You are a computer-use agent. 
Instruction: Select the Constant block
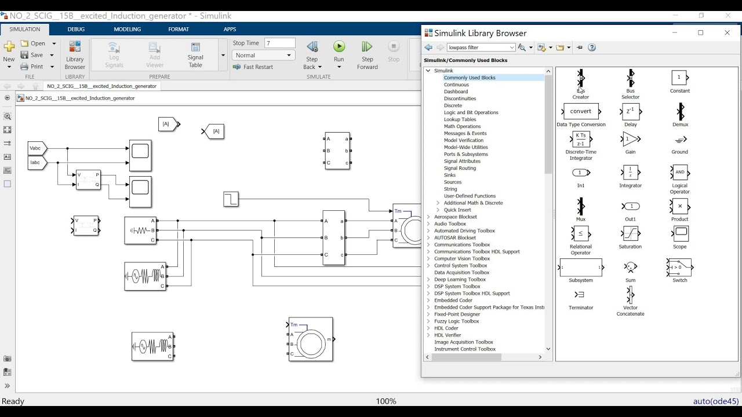point(679,78)
